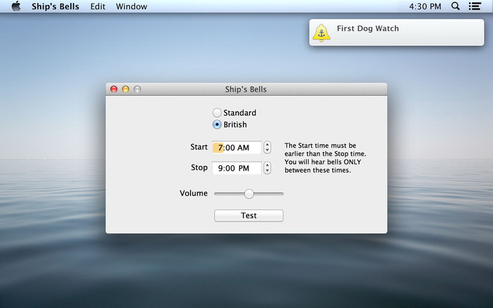
Task: Increase Stop time with up arrow
Action: point(267,165)
